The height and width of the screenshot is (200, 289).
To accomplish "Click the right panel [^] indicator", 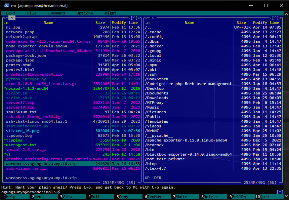I will [x=276, y=18].
